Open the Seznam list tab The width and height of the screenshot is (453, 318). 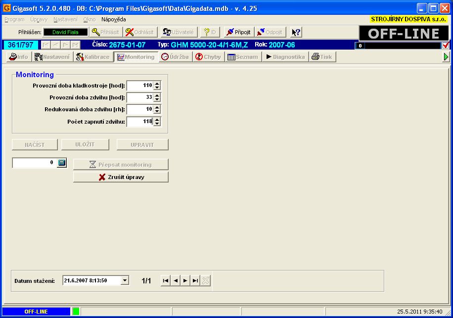(243, 57)
